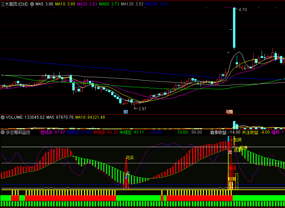The height and width of the screenshot is (208, 285).
Task: Click the 财 financial event marker
Action: point(126,112)
